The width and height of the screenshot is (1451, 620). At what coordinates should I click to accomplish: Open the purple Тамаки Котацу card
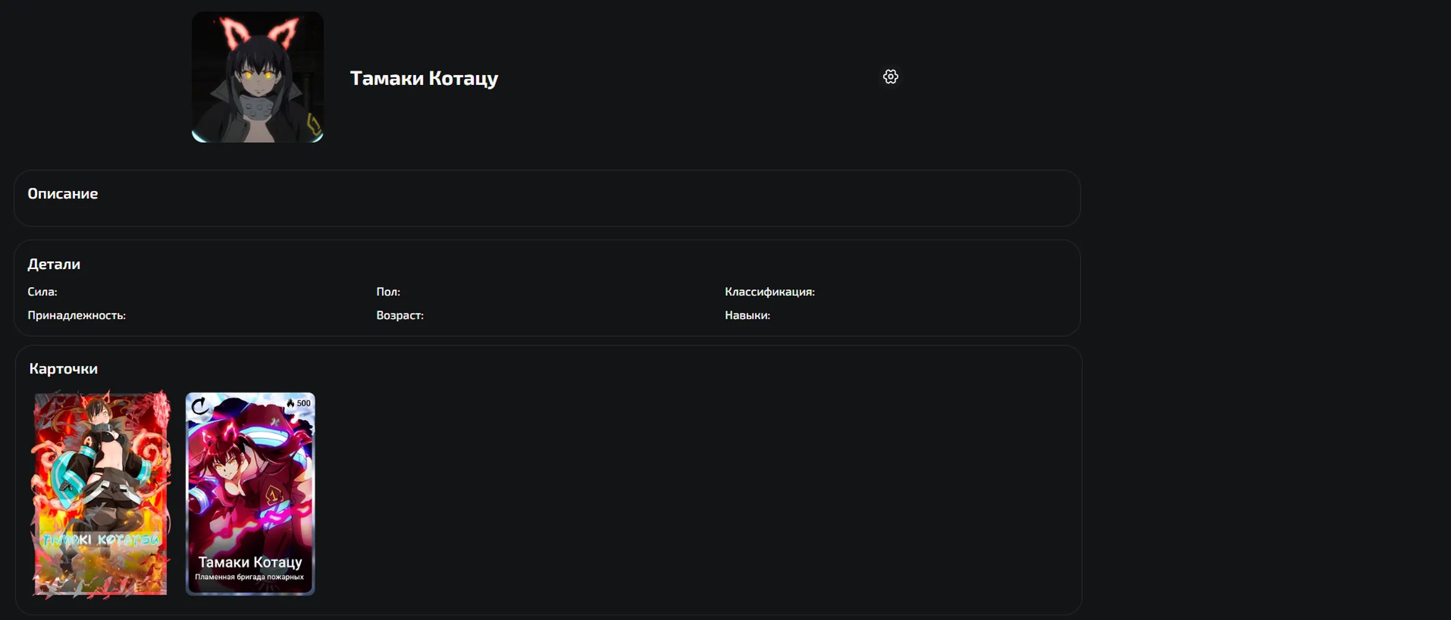pyautogui.click(x=251, y=494)
